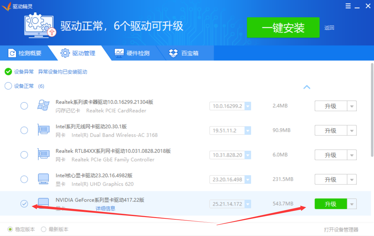Click the 驱动精灵 logo icon
Screen dimensions: 374x236
pos(7,6)
